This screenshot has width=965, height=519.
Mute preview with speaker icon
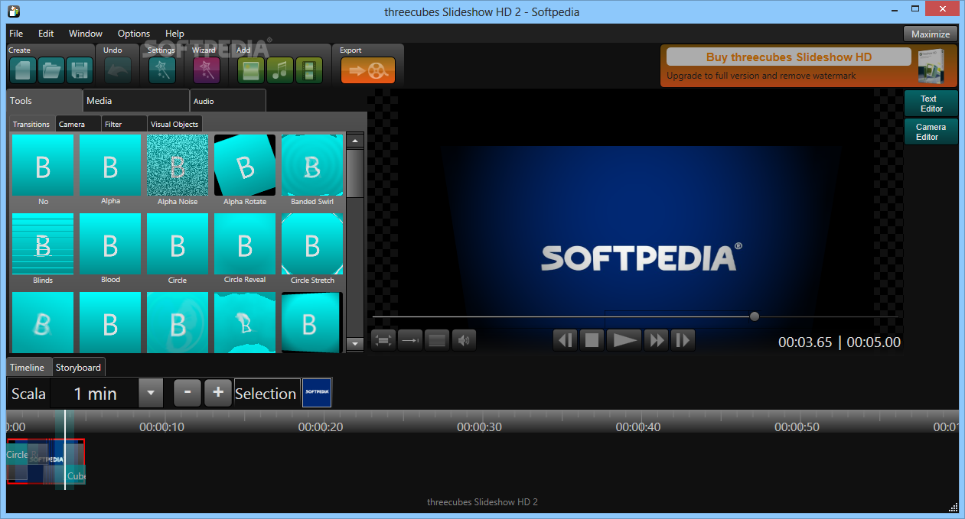464,340
